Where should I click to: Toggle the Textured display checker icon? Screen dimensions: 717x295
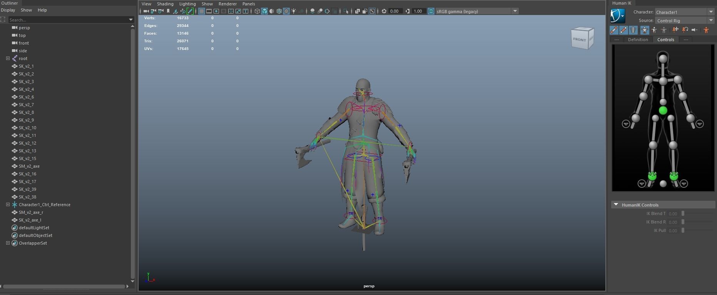(x=286, y=11)
